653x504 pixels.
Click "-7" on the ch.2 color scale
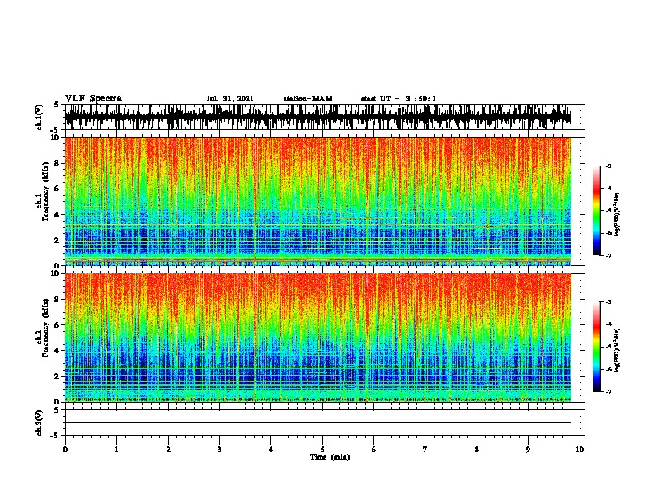(608, 391)
